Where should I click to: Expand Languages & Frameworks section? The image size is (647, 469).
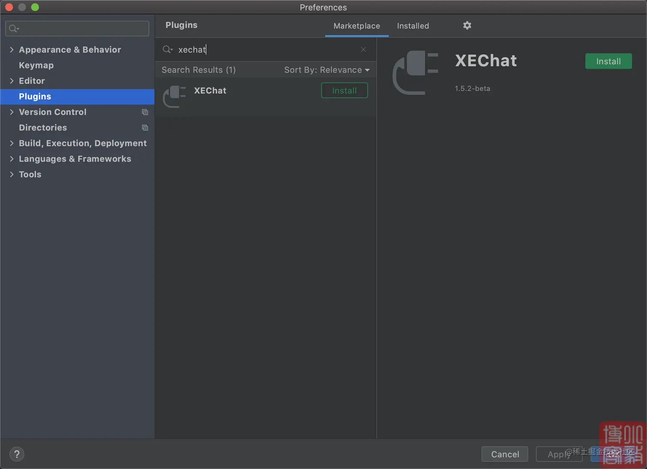(x=12, y=159)
